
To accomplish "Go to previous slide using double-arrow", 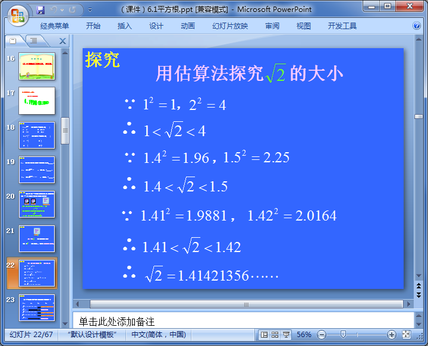I will point(419,287).
